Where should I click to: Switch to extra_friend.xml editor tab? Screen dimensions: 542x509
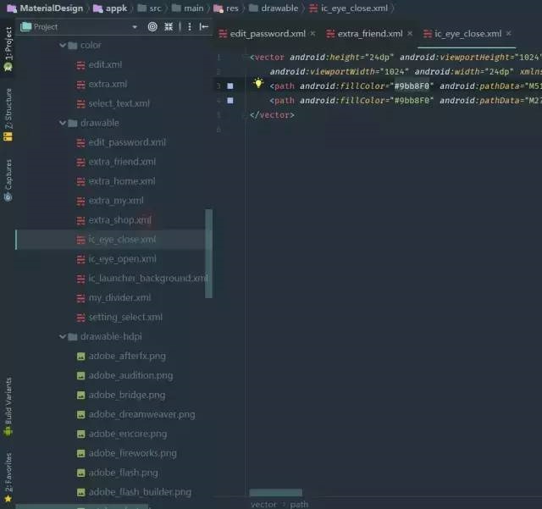[x=370, y=34]
